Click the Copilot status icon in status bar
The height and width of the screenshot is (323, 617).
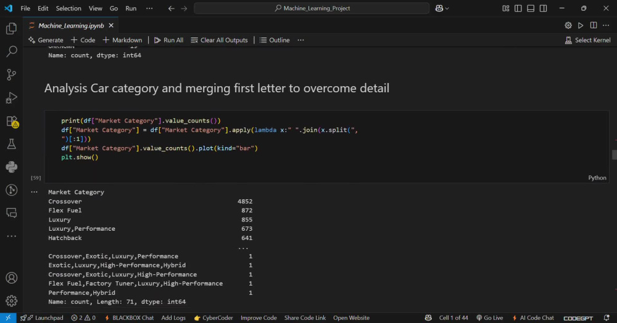(x=428, y=318)
